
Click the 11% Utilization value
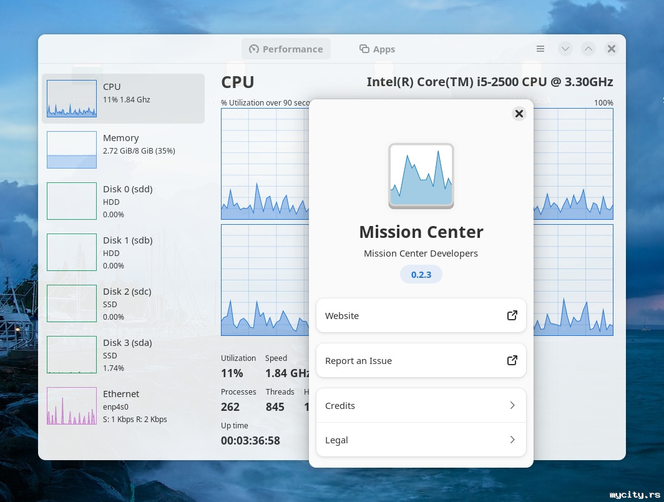click(x=232, y=373)
